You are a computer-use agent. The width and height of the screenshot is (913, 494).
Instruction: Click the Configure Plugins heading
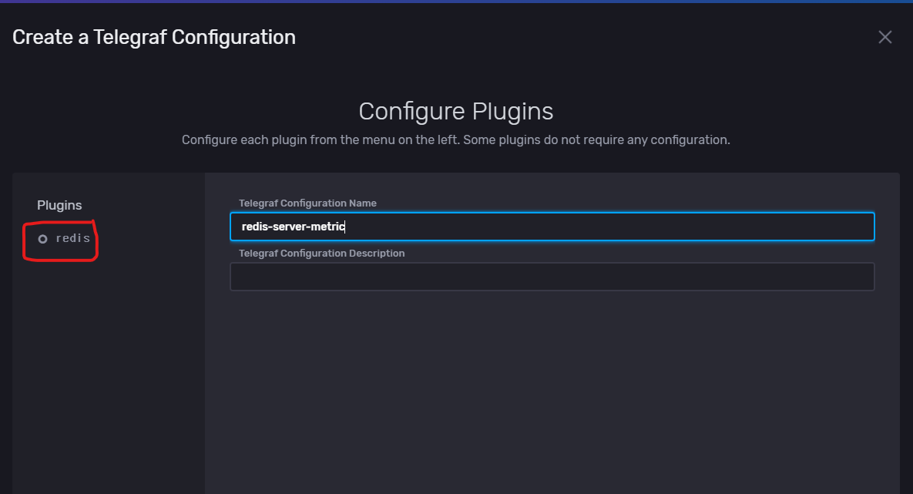pyautogui.click(x=455, y=111)
